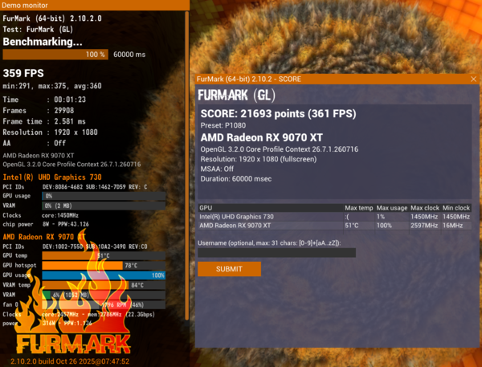This screenshot has width=482, height=367.
Task: Click the Time 00:01:23 line
Action: 44,100
